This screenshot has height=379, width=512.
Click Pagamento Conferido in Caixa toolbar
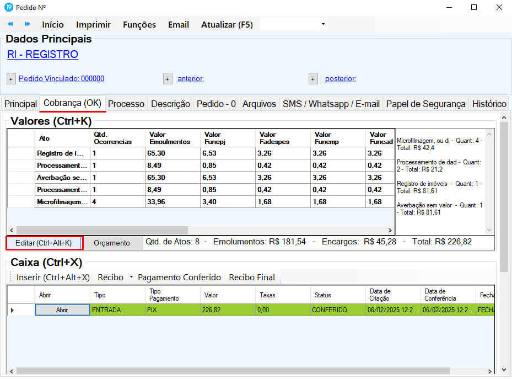pyautogui.click(x=179, y=277)
